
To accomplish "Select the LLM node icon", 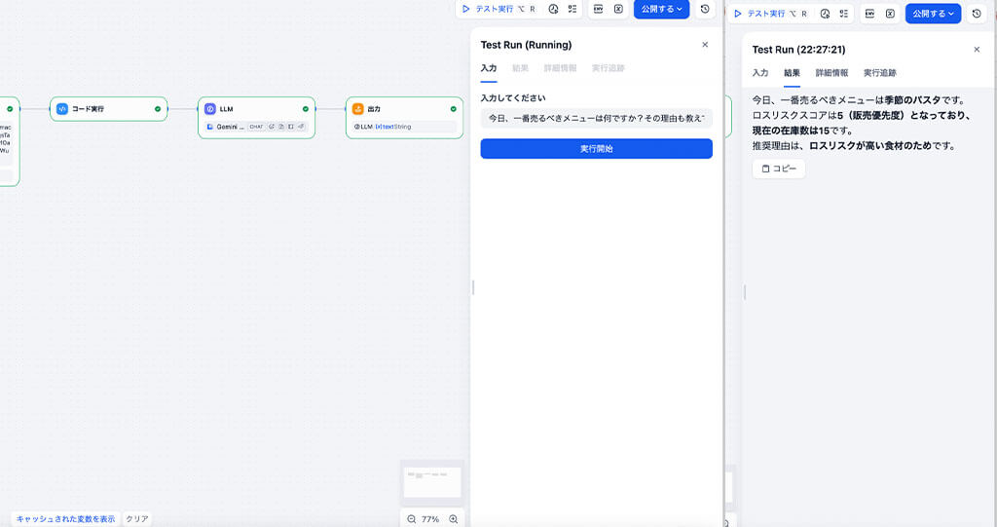I will [210, 109].
